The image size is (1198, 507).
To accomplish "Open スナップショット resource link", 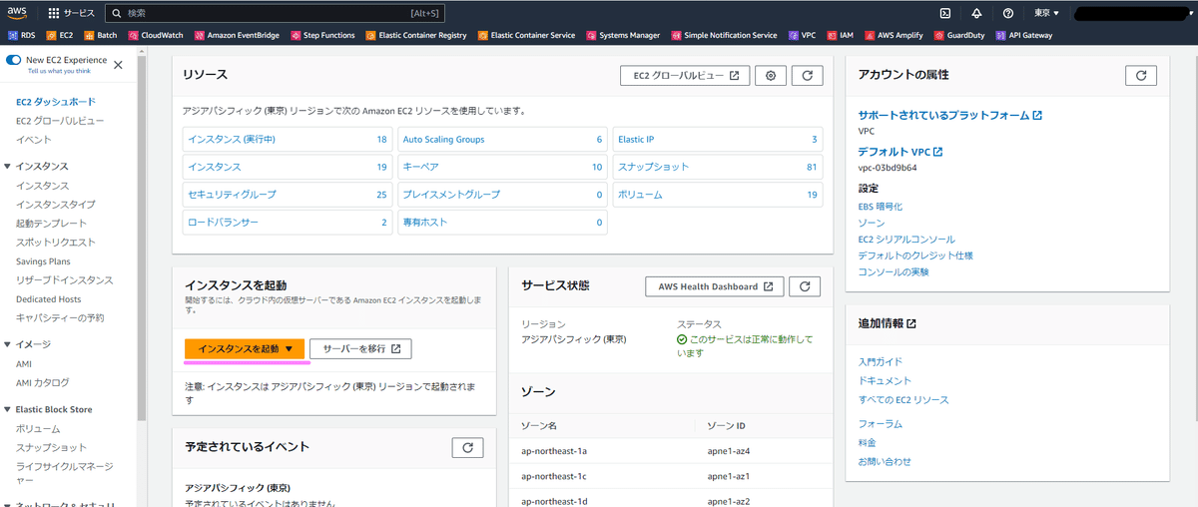I will click(653, 167).
